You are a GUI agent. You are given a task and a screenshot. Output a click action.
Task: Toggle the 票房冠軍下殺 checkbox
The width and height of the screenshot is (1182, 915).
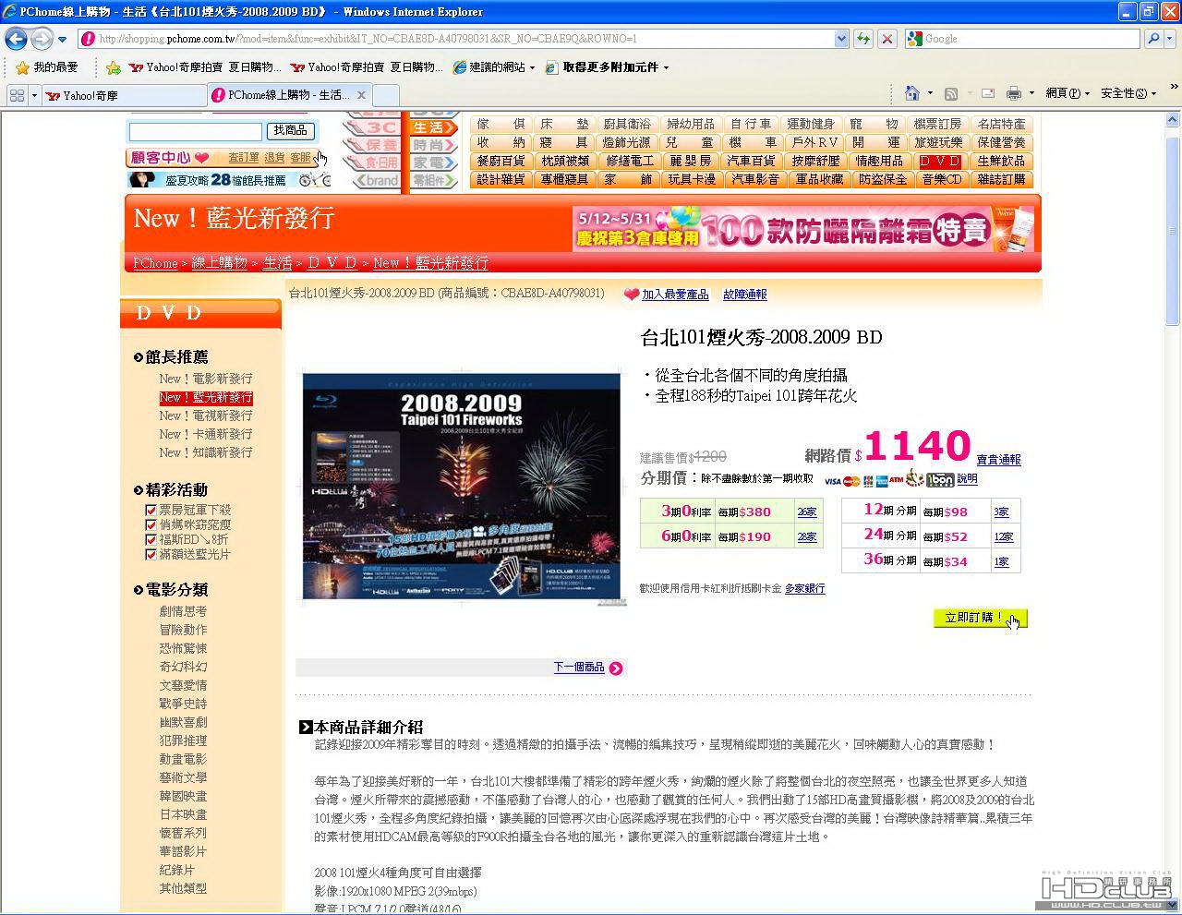tap(151, 510)
